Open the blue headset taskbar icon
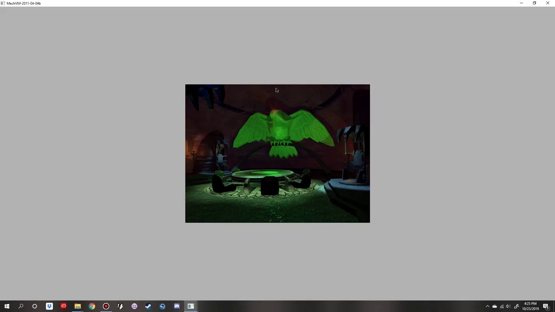This screenshot has height=312, width=555. 163,306
